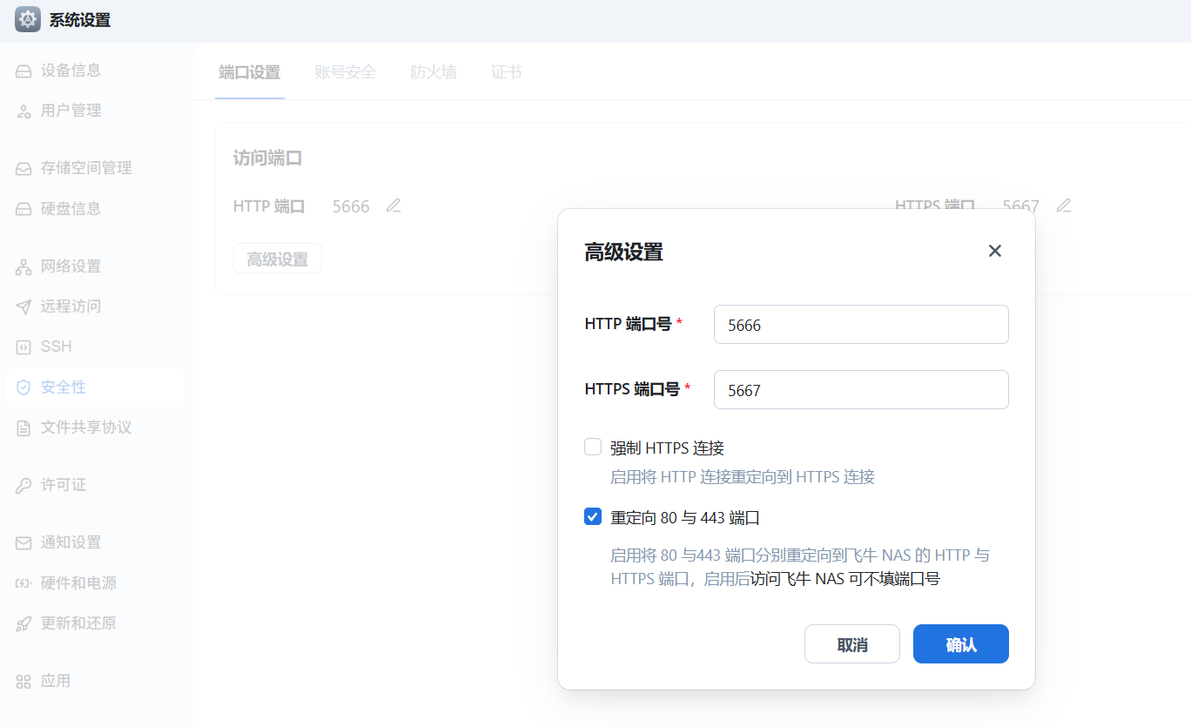Open the 账号安全 tab

point(346,72)
